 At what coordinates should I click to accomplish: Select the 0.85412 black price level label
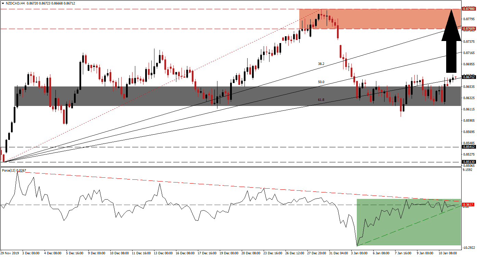click(468, 147)
